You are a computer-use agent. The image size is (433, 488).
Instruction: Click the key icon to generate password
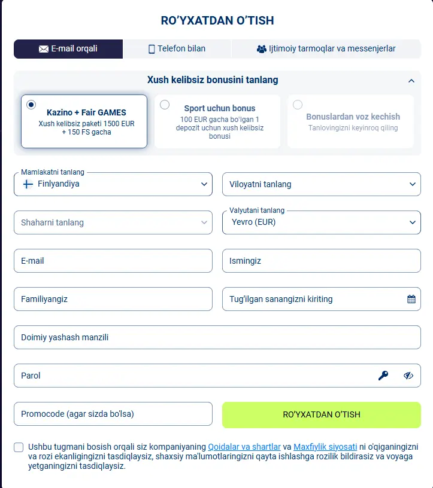point(383,376)
